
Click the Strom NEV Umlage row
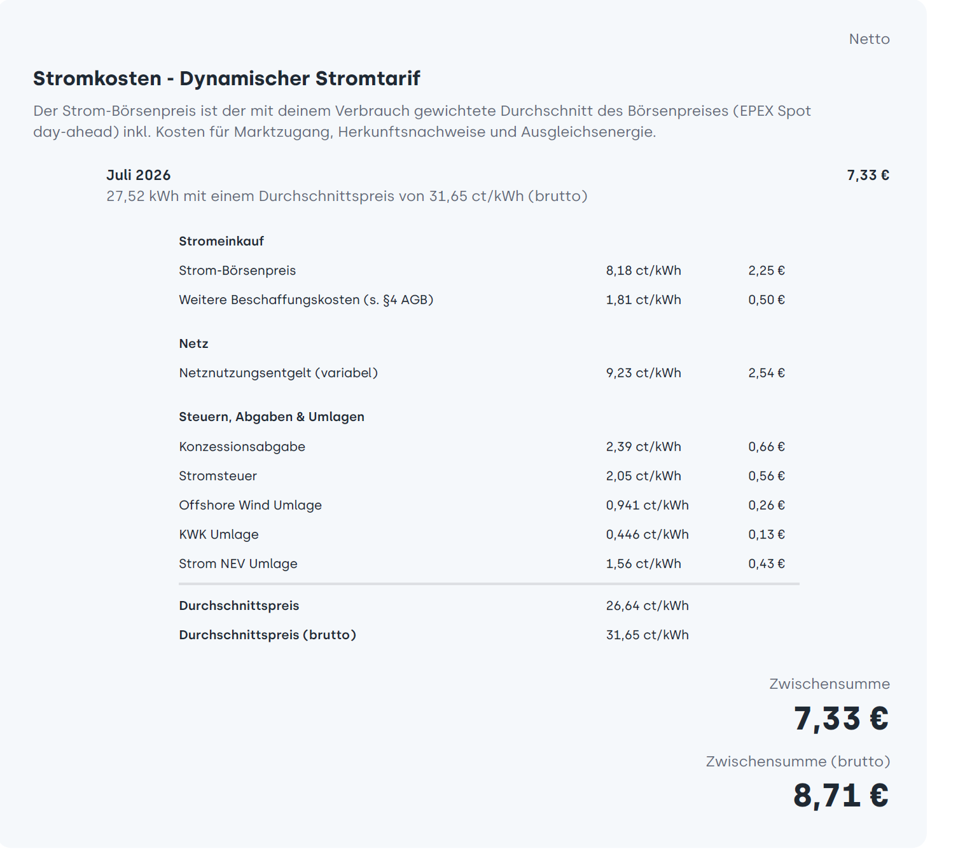[x=482, y=564]
